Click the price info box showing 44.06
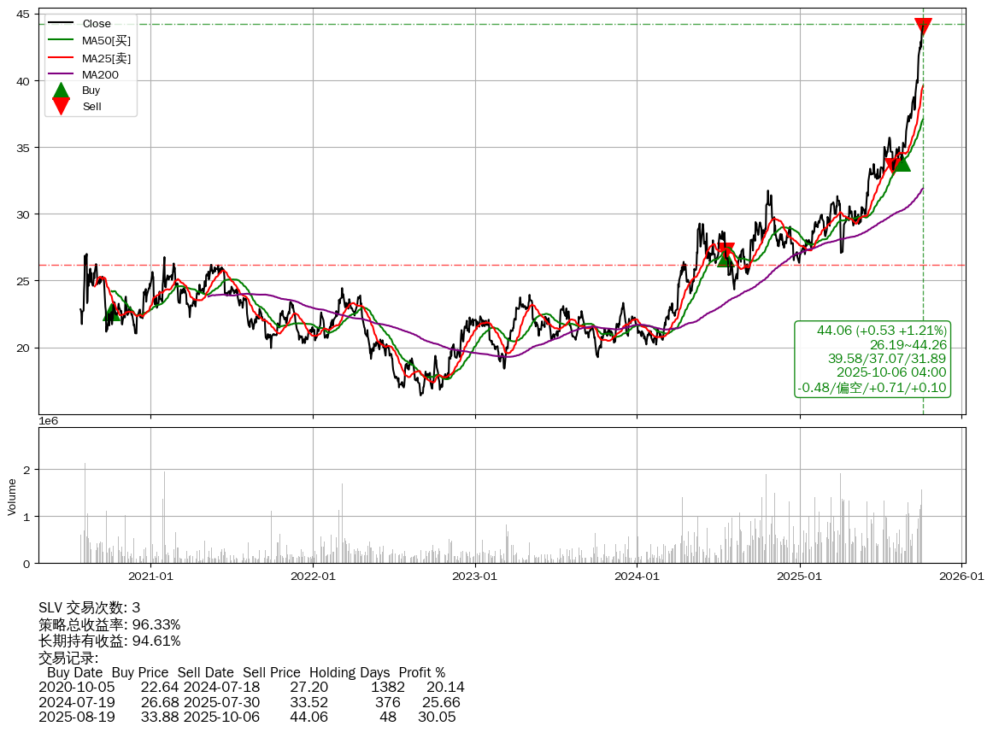This screenshot has height=732, width=993. click(x=873, y=359)
